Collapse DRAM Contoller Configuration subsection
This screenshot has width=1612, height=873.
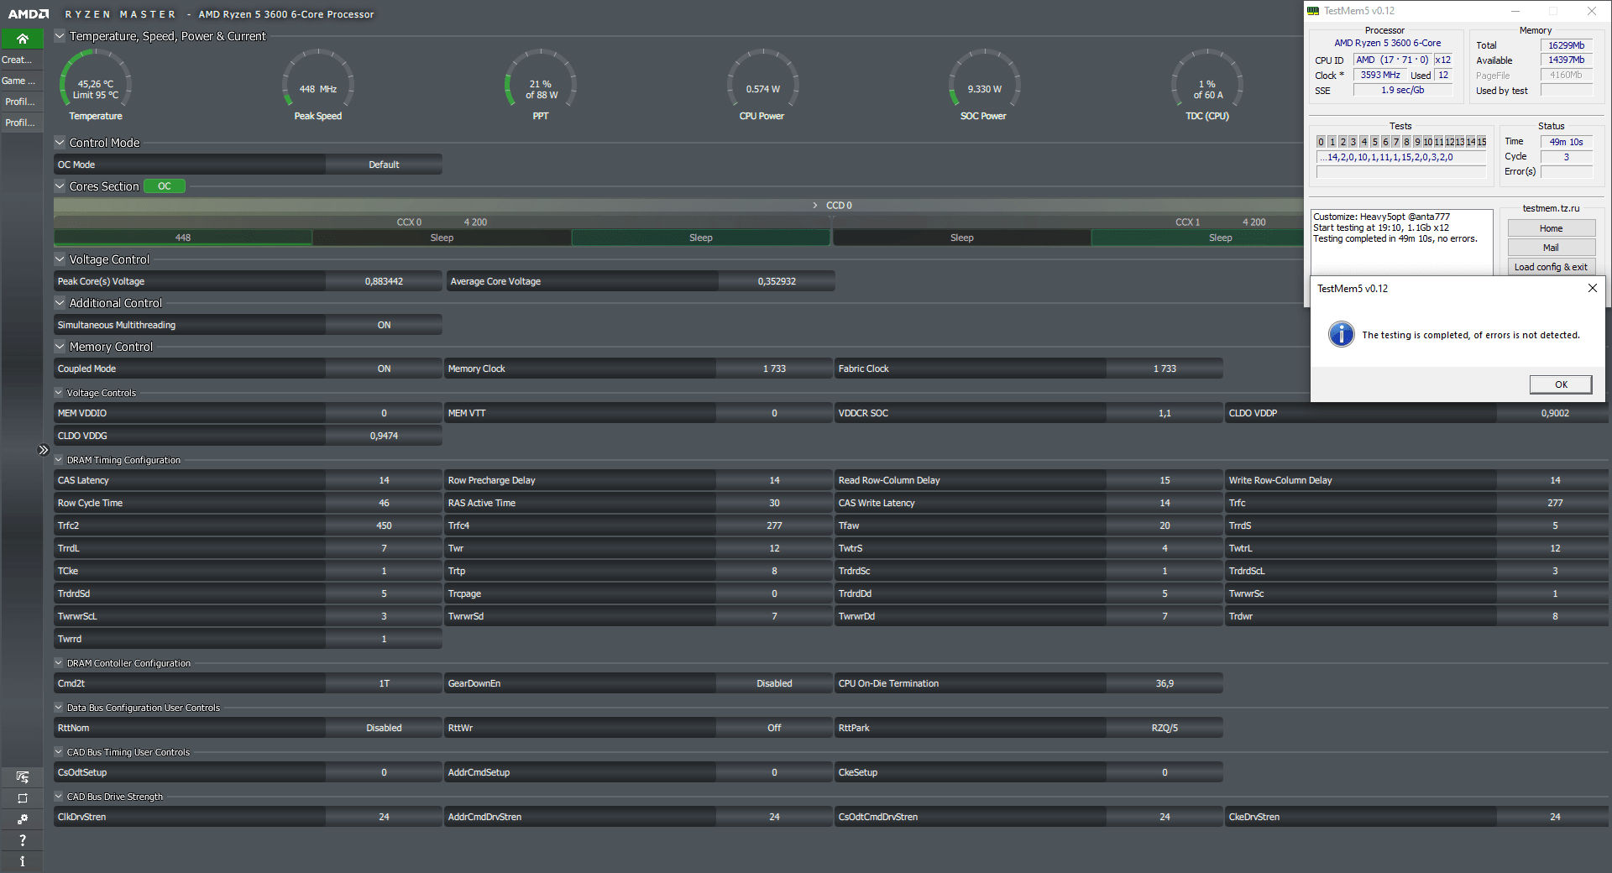click(x=59, y=663)
